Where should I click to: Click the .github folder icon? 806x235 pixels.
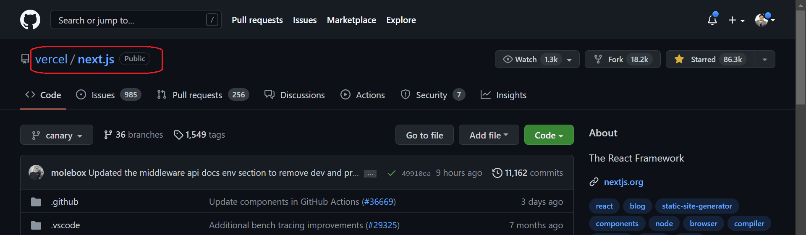coord(36,202)
